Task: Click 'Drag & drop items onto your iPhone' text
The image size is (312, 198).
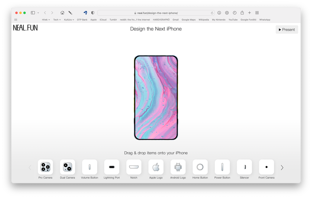Action: click(156, 153)
